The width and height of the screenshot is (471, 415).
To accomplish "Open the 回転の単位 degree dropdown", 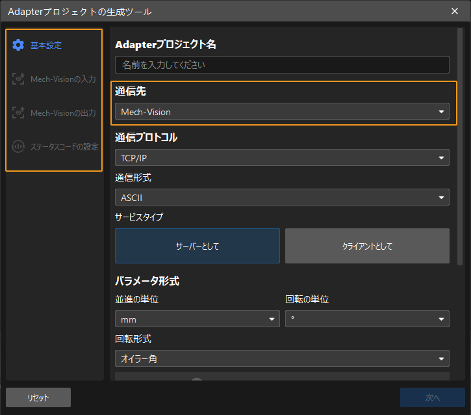I will 367,319.
